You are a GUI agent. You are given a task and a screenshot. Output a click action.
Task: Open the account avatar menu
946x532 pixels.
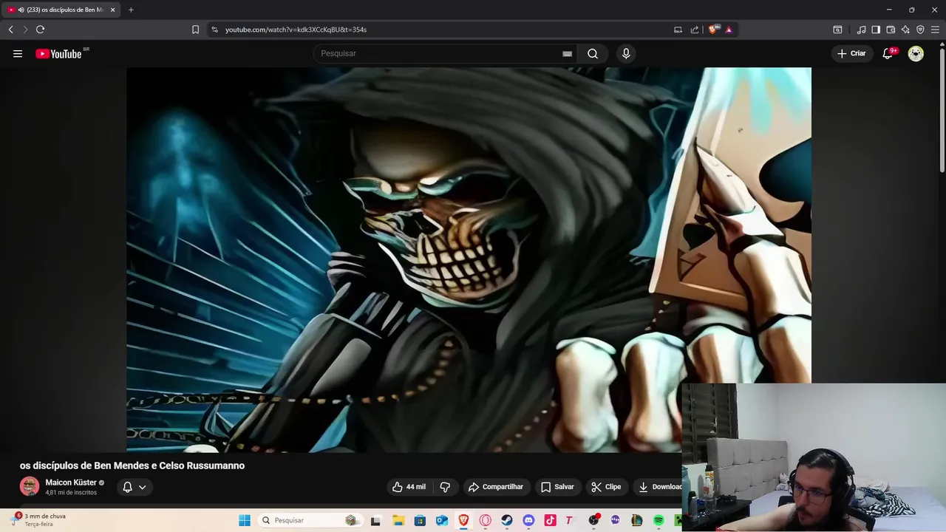916,53
